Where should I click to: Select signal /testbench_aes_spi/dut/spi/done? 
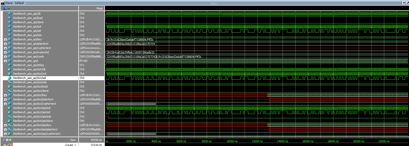pos(33,121)
